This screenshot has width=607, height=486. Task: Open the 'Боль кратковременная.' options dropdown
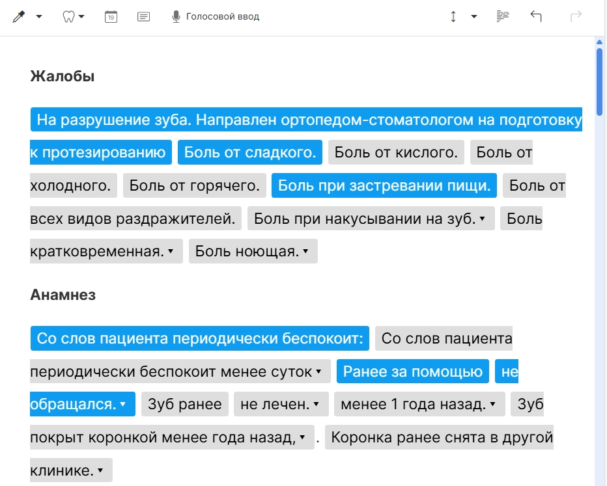171,252
